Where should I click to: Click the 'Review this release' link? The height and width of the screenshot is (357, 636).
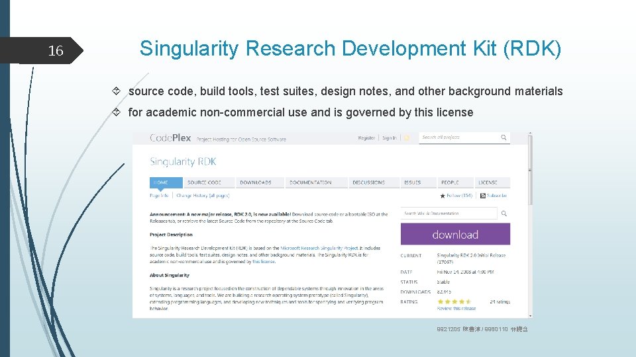tap(456, 309)
